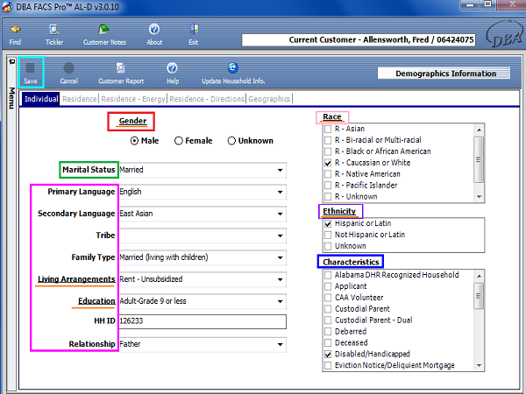Click the Race list scrollbar thumb

point(479,159)
